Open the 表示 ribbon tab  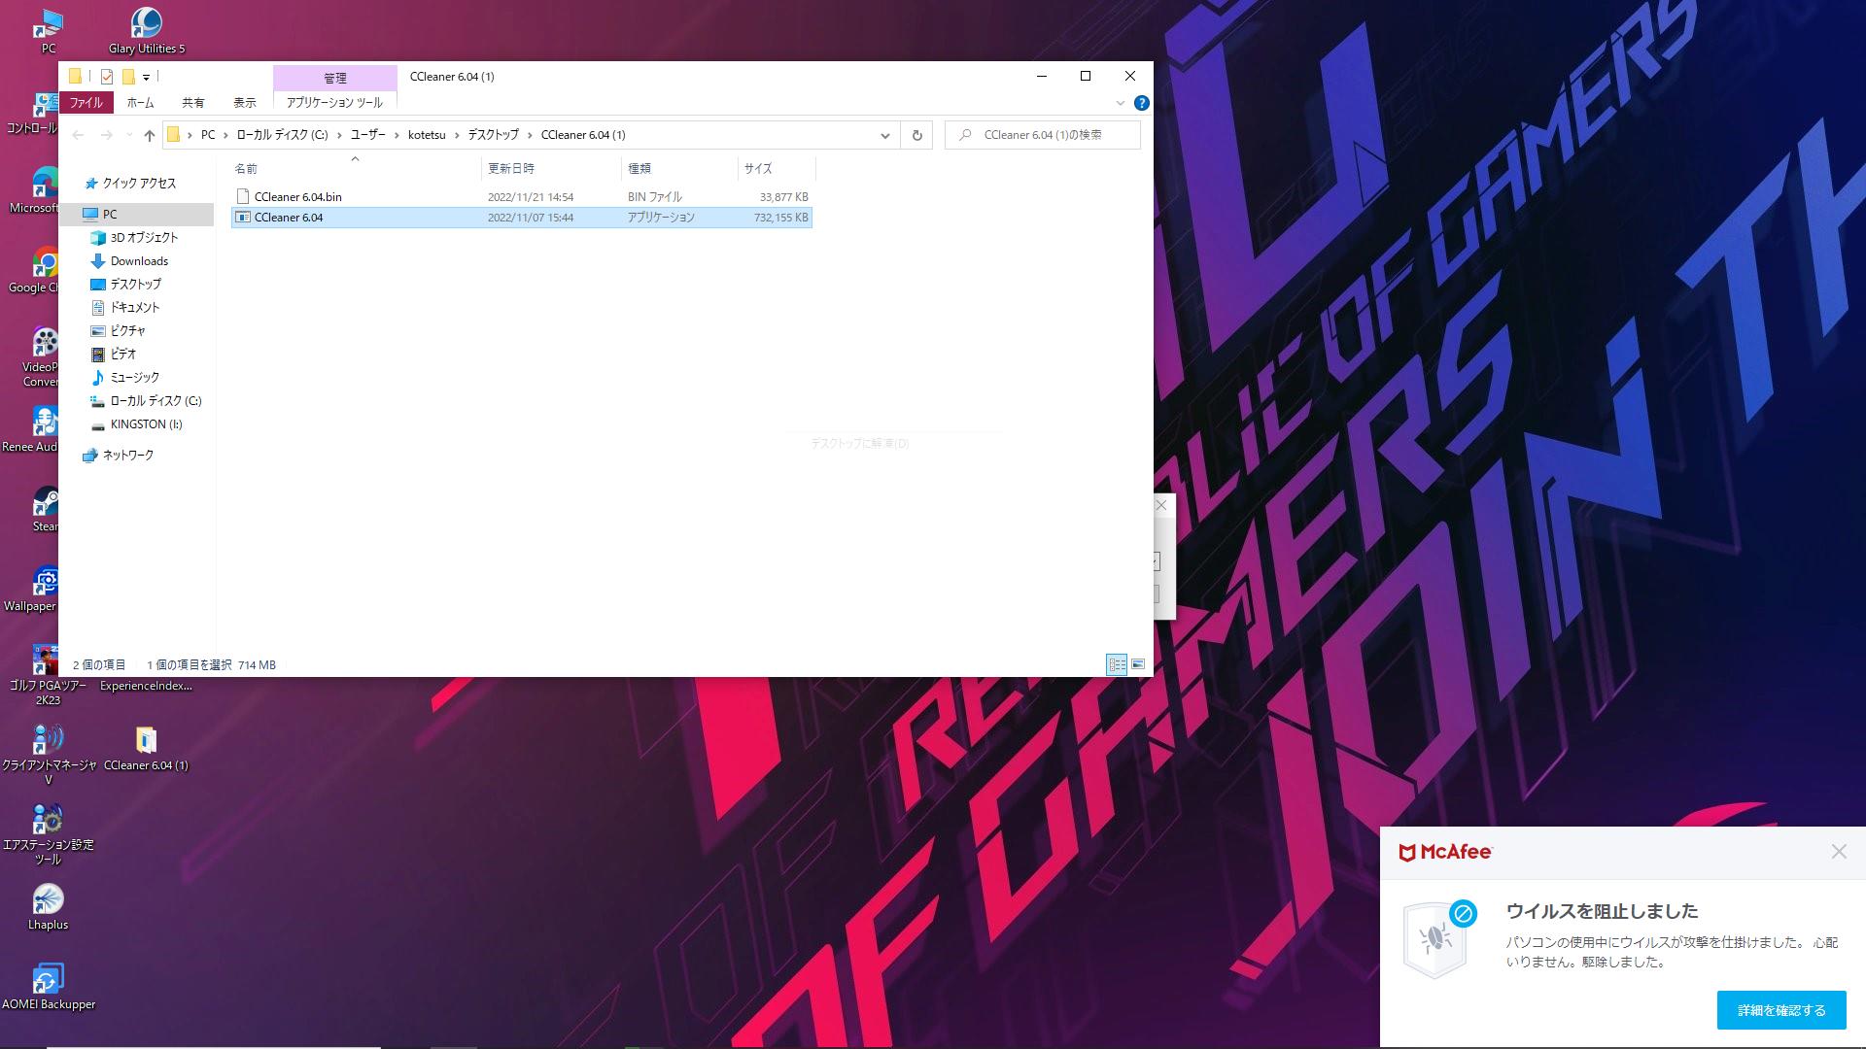pyautogui.click(x=245, y=103)
